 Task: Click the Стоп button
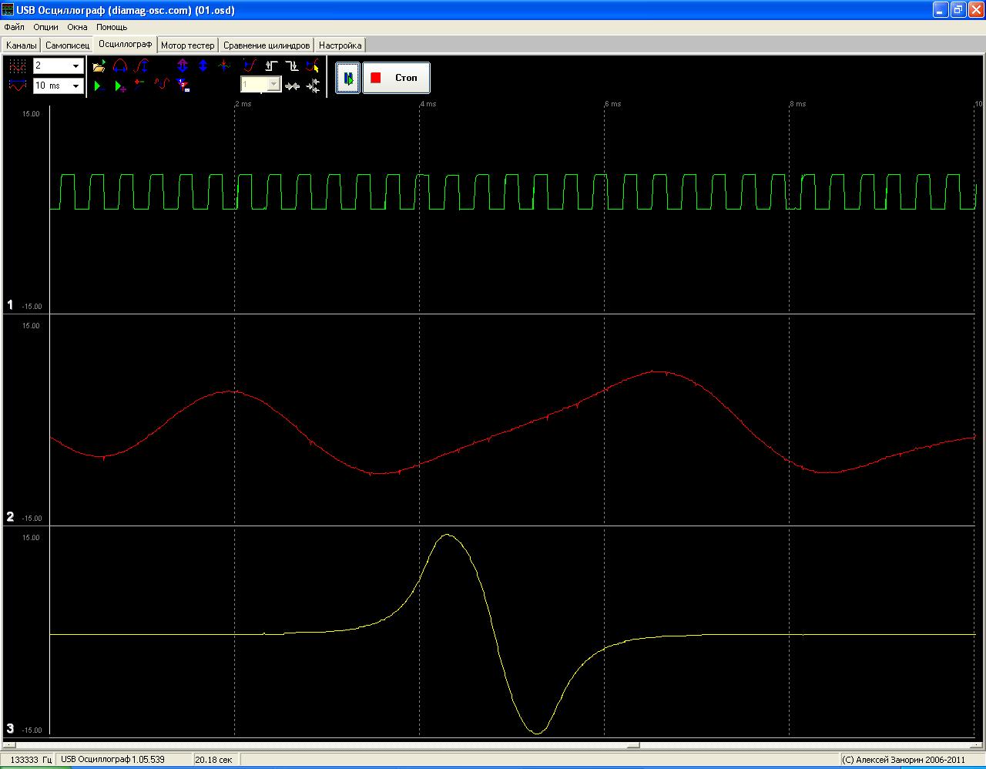tap(396, 78)
